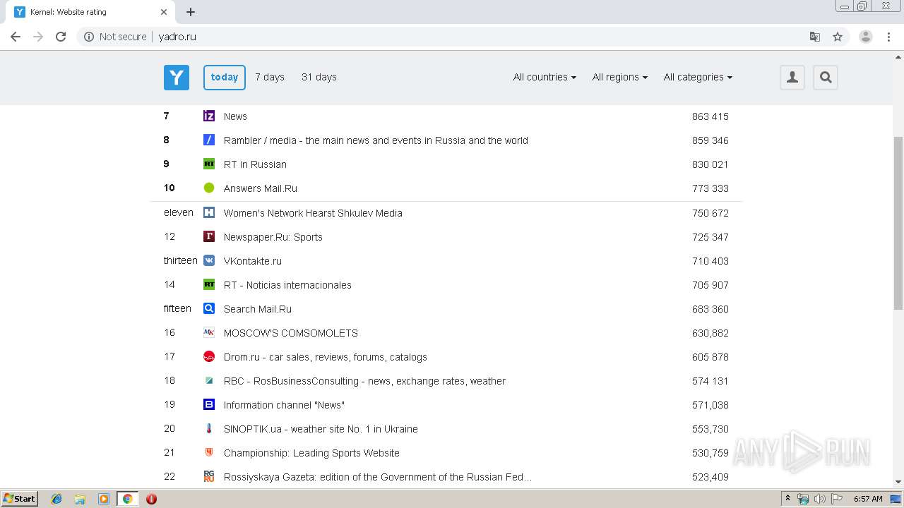The image size is (904, 508).
Task: Bookmark this page with the star icon
Action: coord(838,37)
